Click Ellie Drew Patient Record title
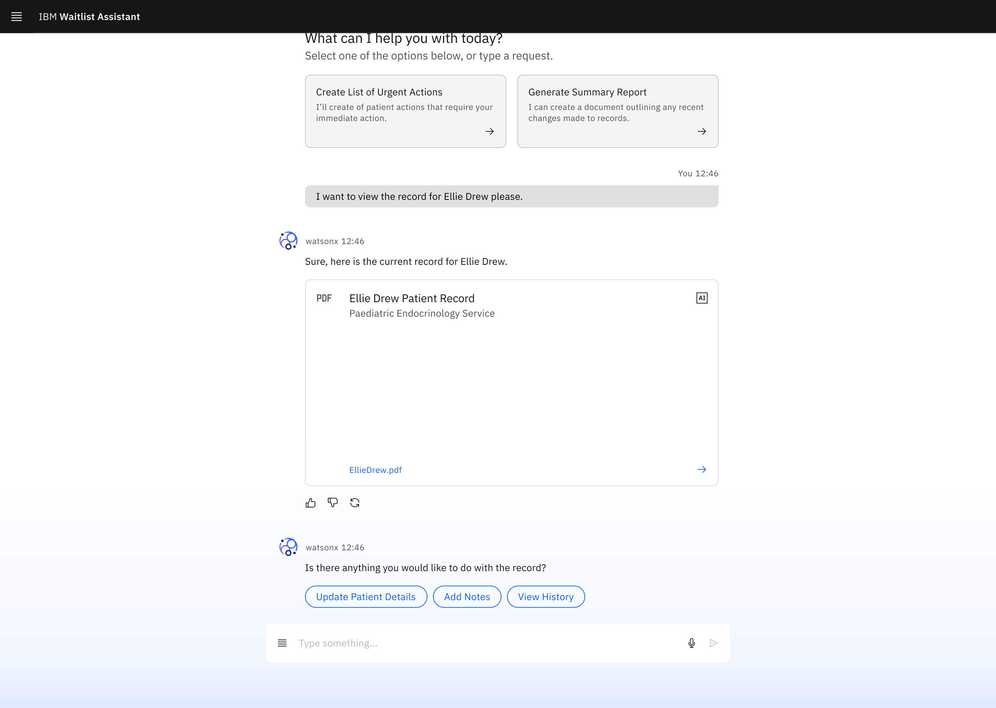 (412, 298)
